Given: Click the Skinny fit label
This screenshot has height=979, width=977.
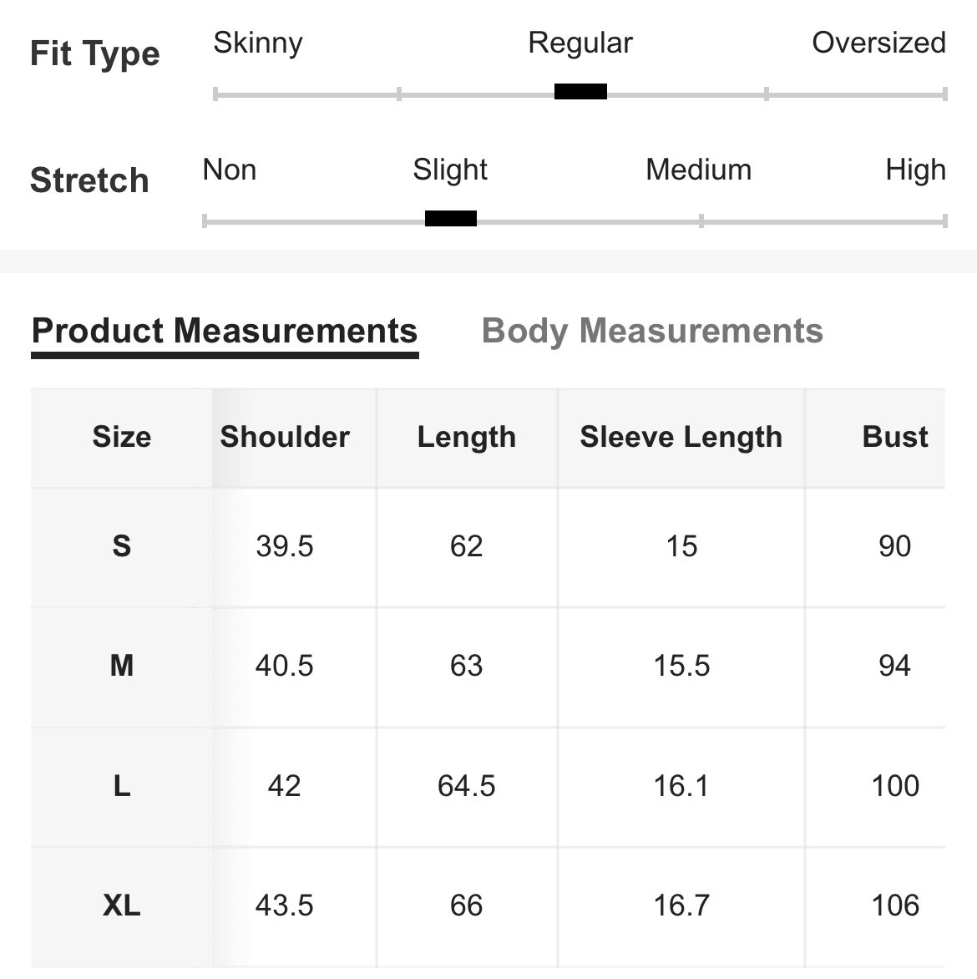Looking at the screenshot, I should click(x=258, y=43).
